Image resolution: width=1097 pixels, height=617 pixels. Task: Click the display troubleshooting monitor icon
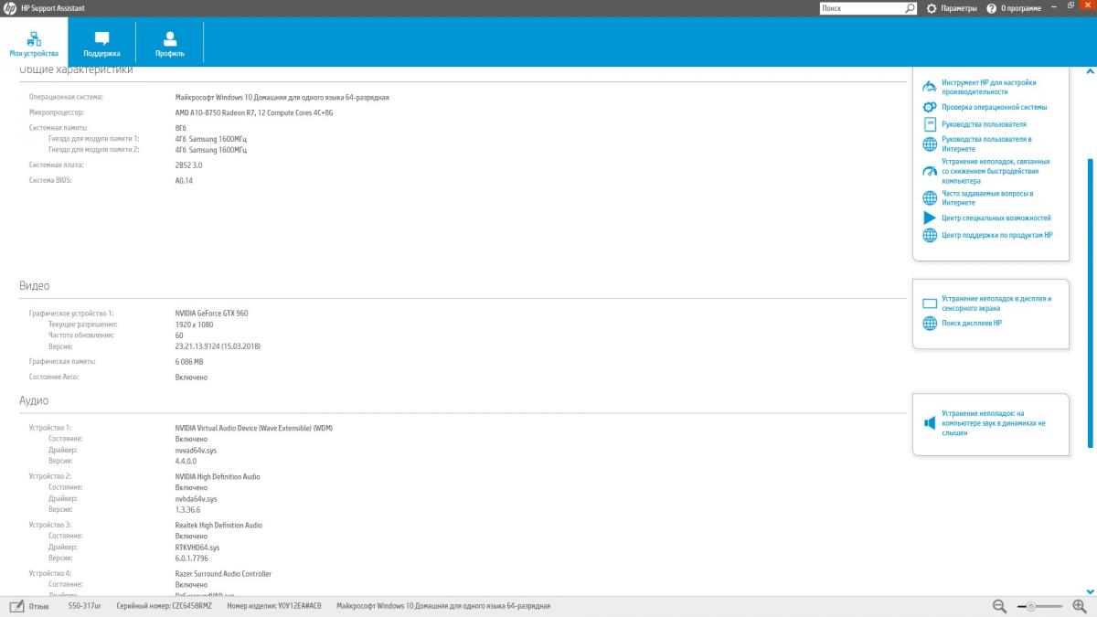tap(929, 303)
